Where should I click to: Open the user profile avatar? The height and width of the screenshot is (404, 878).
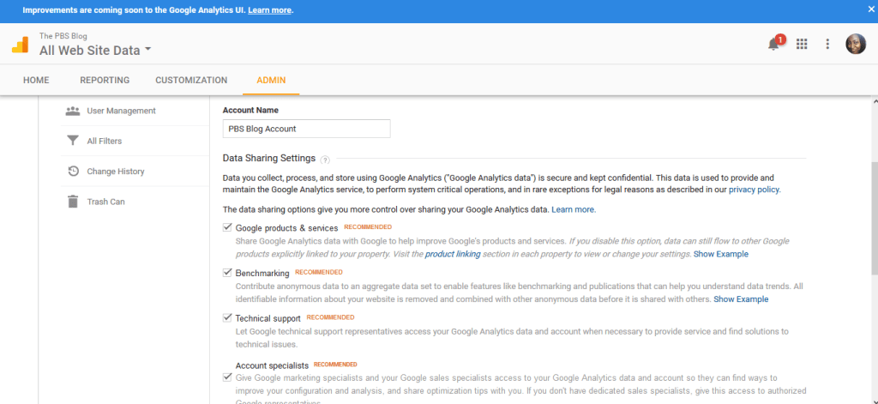tap(856, 44)
